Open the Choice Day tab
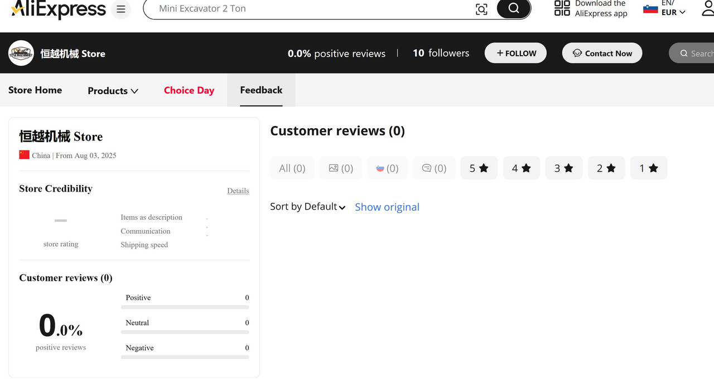 (189, 90)
